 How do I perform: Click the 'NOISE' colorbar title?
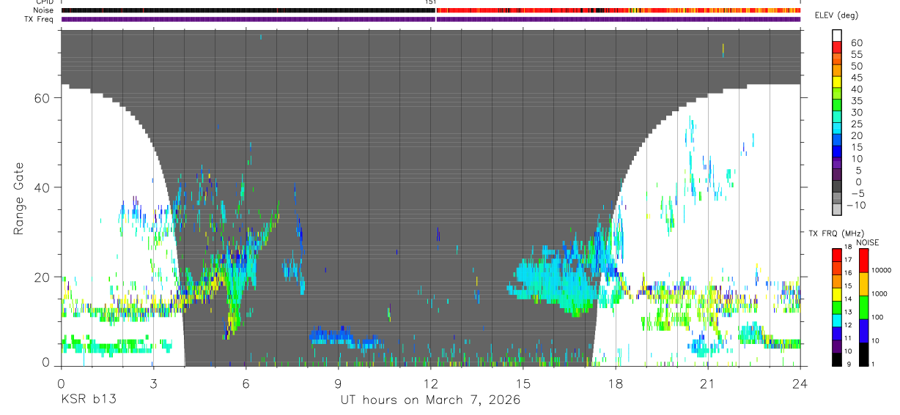[x=868, y=242]
